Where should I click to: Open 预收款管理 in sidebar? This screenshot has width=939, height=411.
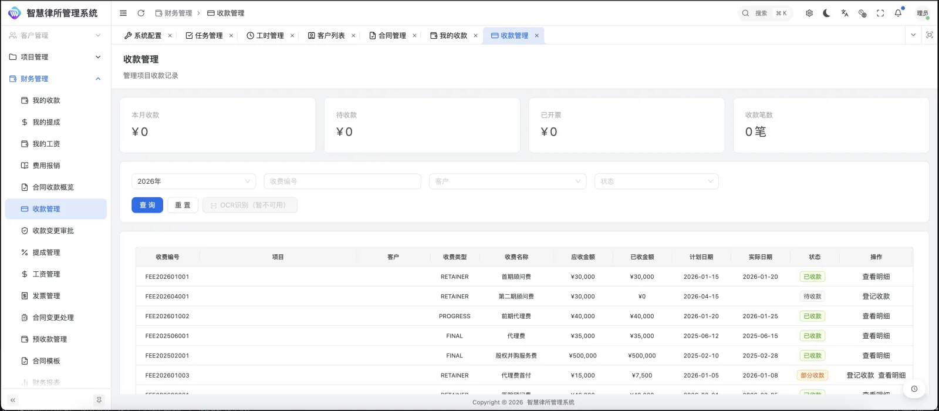pyautogui.click(x=56, y=339)
